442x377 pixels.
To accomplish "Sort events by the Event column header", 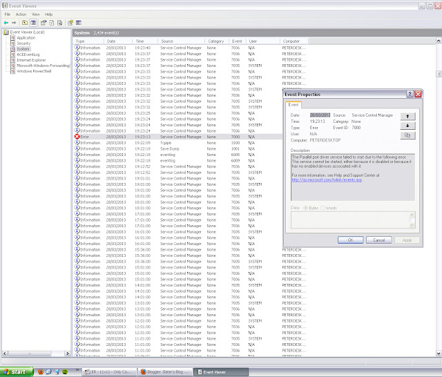I will click(238, 41).
